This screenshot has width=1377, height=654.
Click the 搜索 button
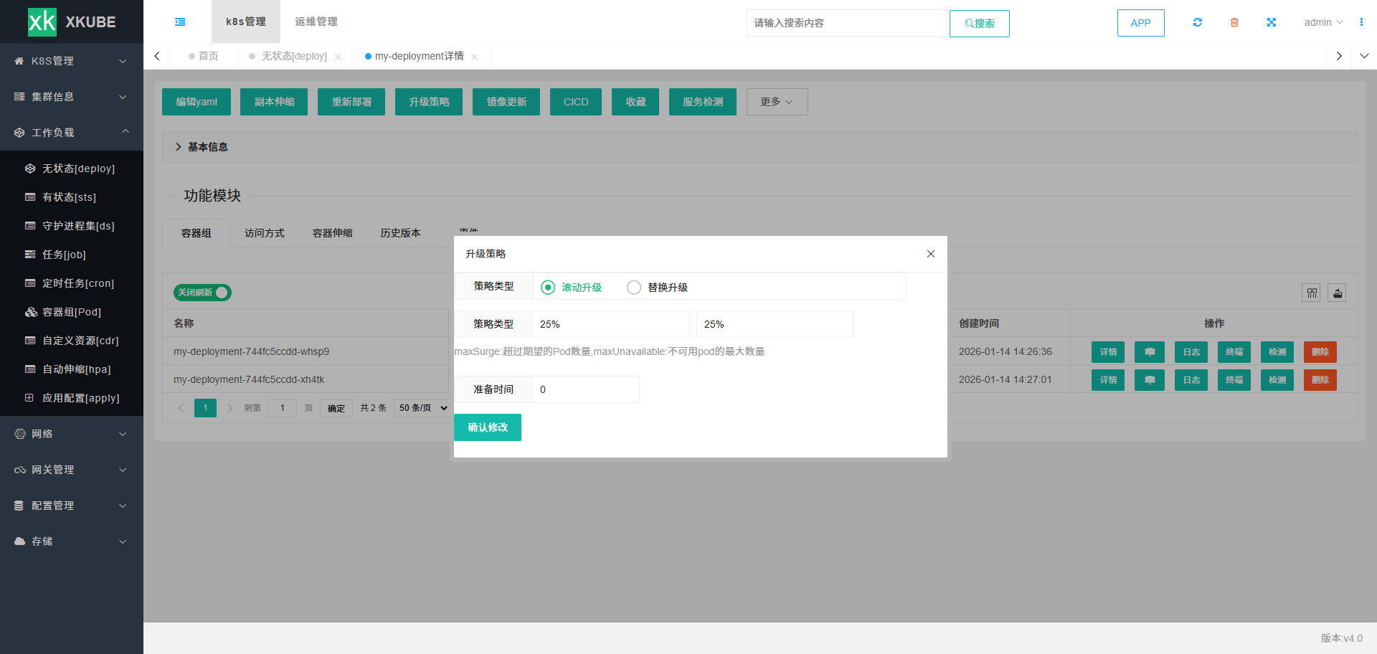pos(980,24)
